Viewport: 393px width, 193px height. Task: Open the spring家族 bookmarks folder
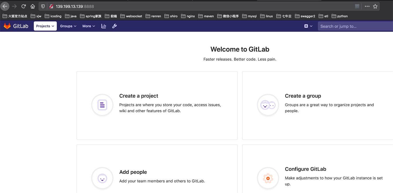click(91, 16)
